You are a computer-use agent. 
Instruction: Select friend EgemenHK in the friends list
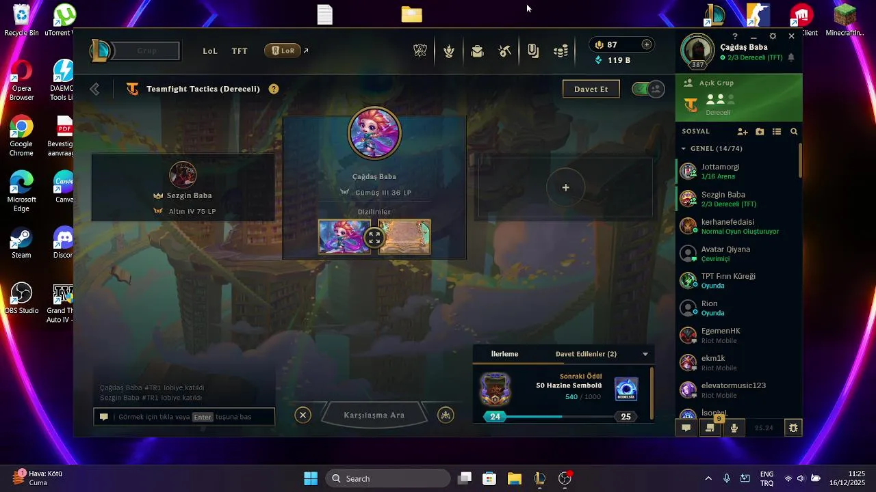738,336
